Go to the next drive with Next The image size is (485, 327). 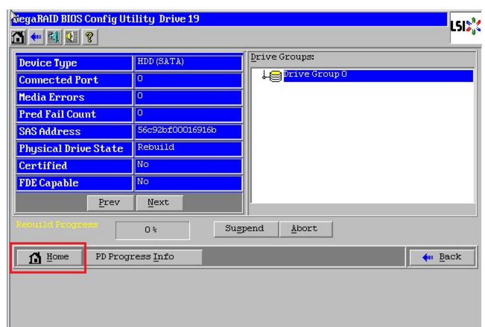pos(159,202)
